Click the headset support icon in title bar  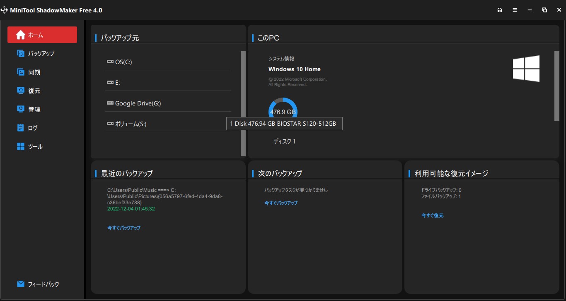coord(500,10)
